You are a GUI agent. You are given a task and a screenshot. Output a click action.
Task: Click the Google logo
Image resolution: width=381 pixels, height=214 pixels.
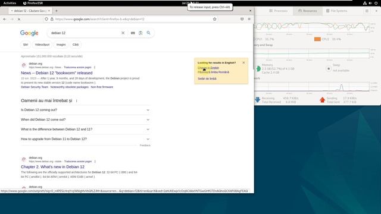point(29,33)
